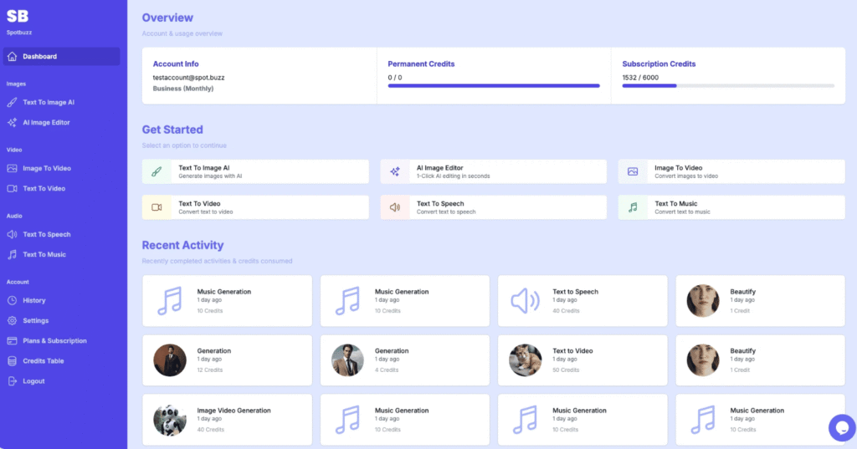
Task: Click the Text To Speech speaker icon in sidebar
Action: (12, 234)
